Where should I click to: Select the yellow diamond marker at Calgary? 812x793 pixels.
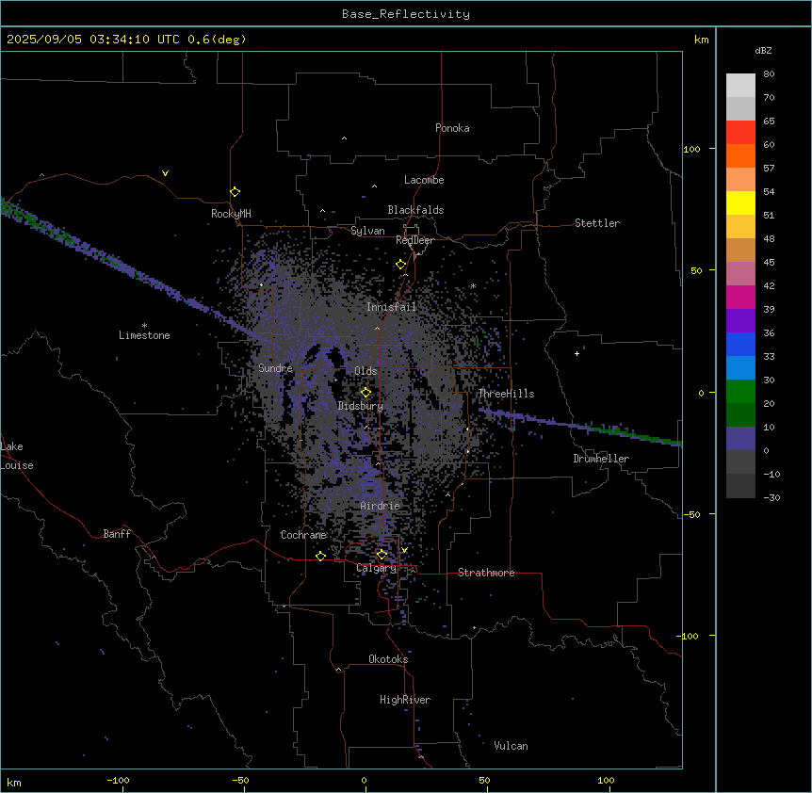coord(382,555)
